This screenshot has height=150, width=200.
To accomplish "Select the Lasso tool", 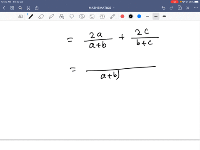I will click(x=72, y=17).
